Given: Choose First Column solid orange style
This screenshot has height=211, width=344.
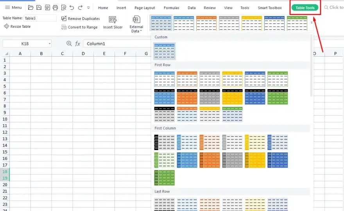Looking at the screenshot, I should pos(210,160).
